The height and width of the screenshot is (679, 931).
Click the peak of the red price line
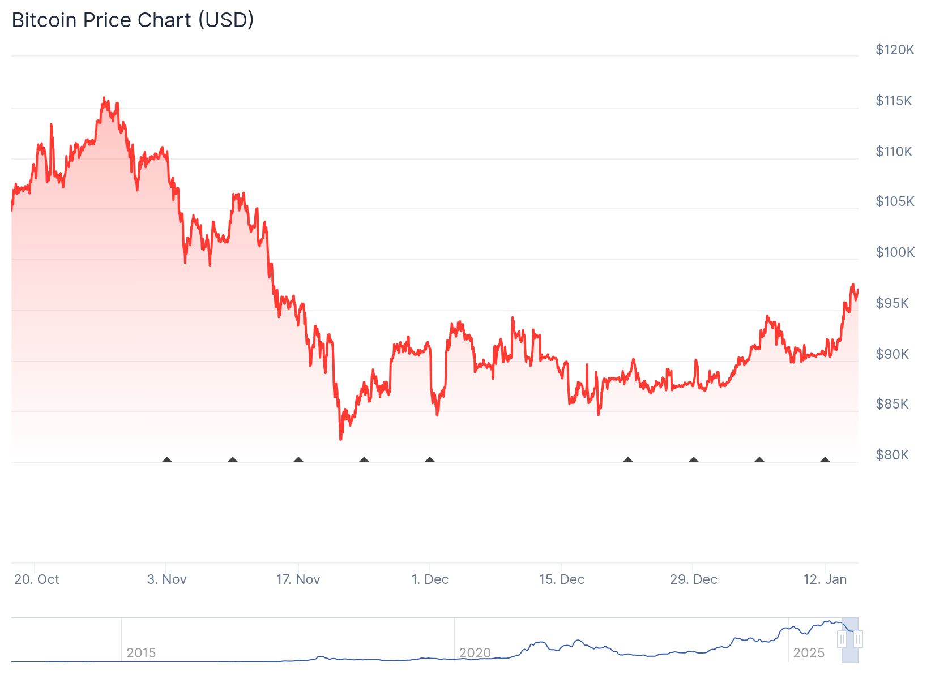coord(105,97)
